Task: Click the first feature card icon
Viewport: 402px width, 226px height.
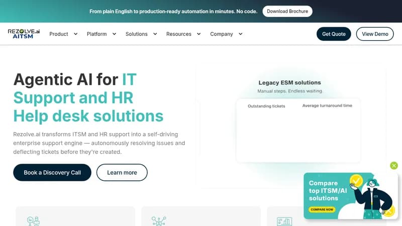Action: (x=33, y=221)
